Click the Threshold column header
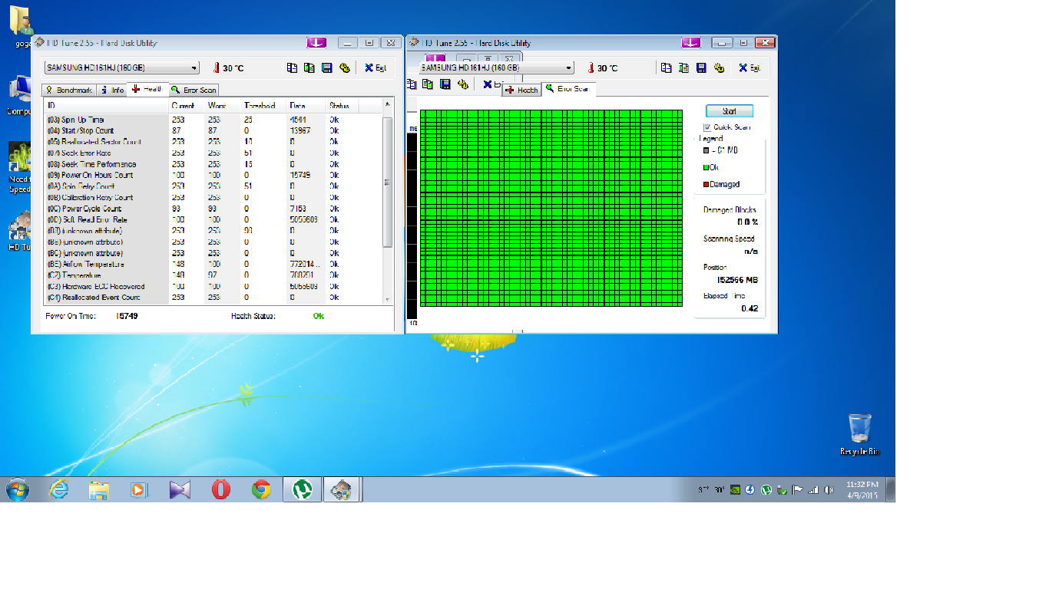1049x589 pixels. tap(260, 106)
